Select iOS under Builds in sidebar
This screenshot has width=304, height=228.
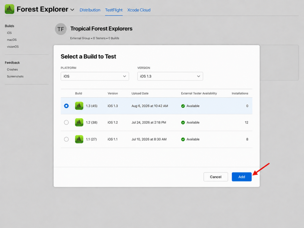click(x=9, y=33)
